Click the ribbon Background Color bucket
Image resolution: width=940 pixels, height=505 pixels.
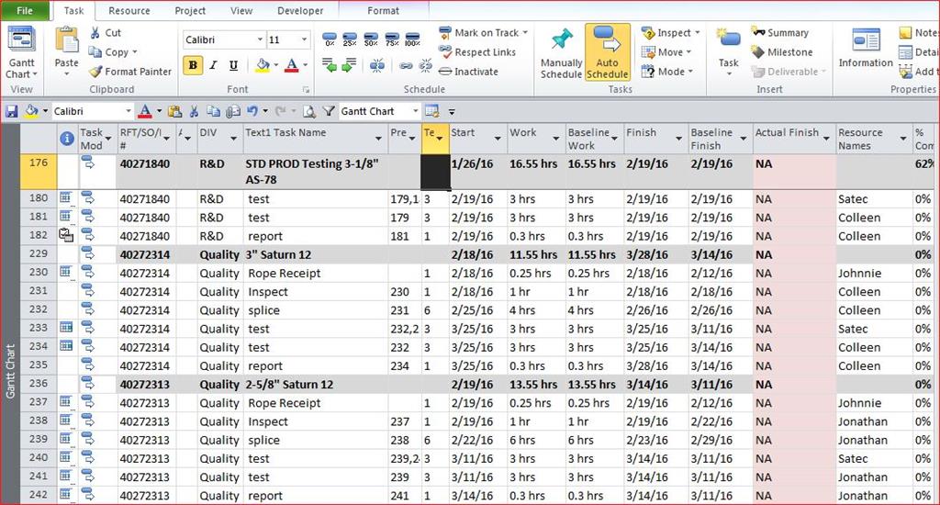point(263,65)
